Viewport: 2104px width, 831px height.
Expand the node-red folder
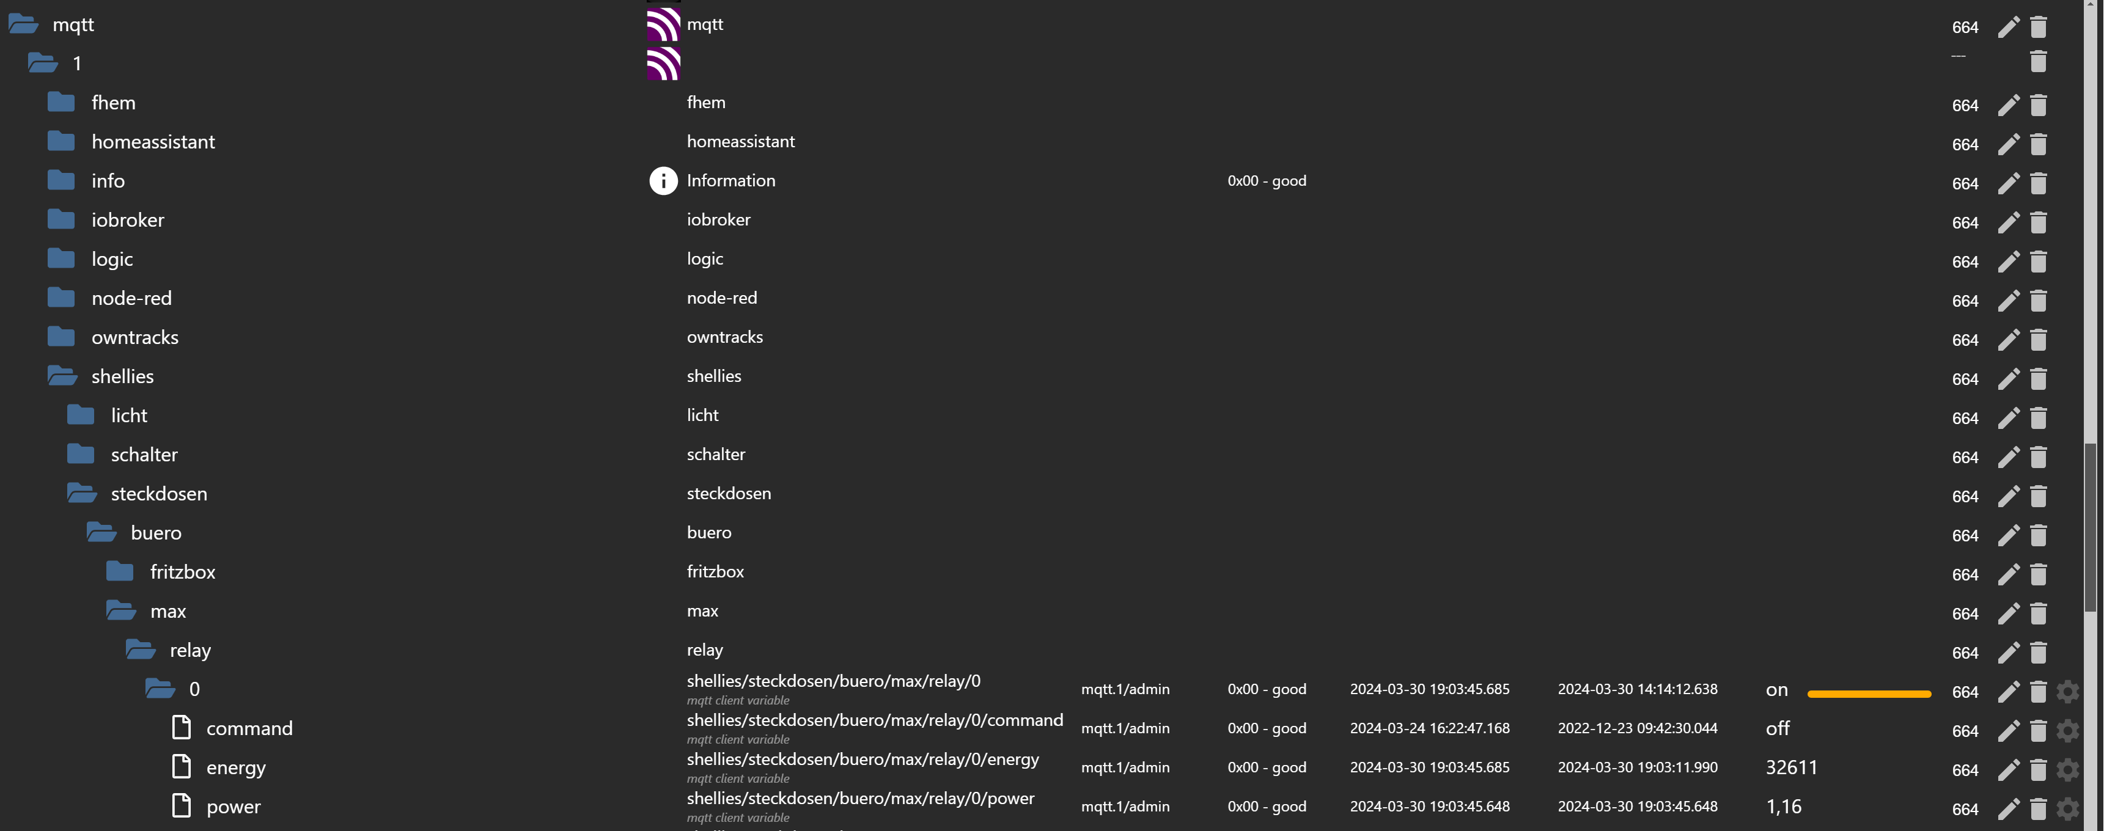pyautogui.click(x=61, y=298)
